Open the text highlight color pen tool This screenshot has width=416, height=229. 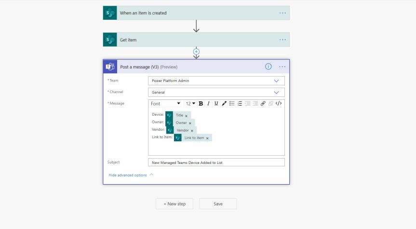pyautogui.click(x=224, y=104)
